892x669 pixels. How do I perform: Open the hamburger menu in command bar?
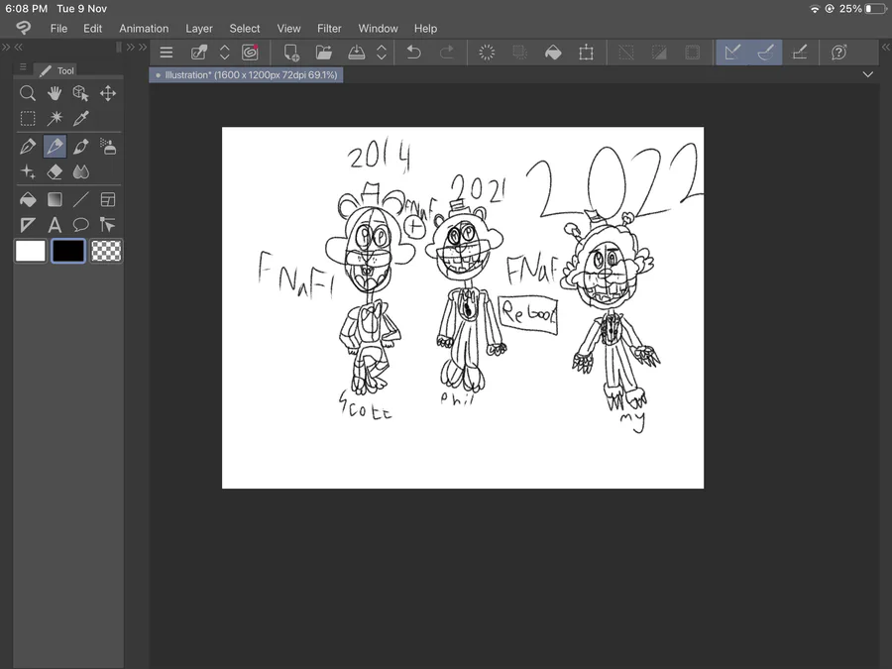tap(167, 53)
